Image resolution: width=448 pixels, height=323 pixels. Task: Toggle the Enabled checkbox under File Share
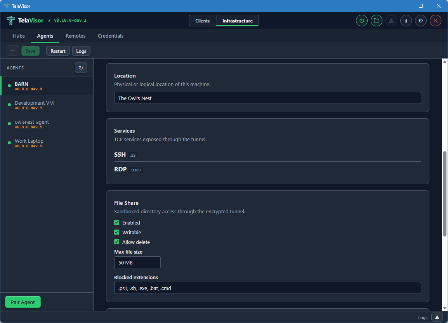pos(116,222)
